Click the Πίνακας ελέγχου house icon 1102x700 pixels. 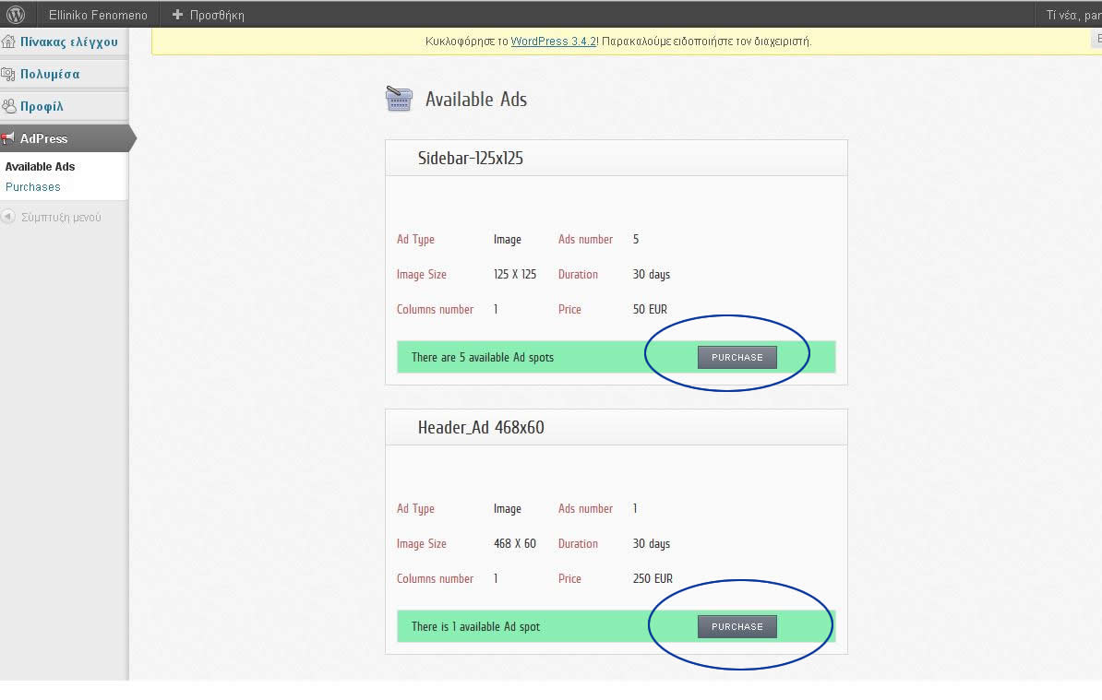point(9,42)
